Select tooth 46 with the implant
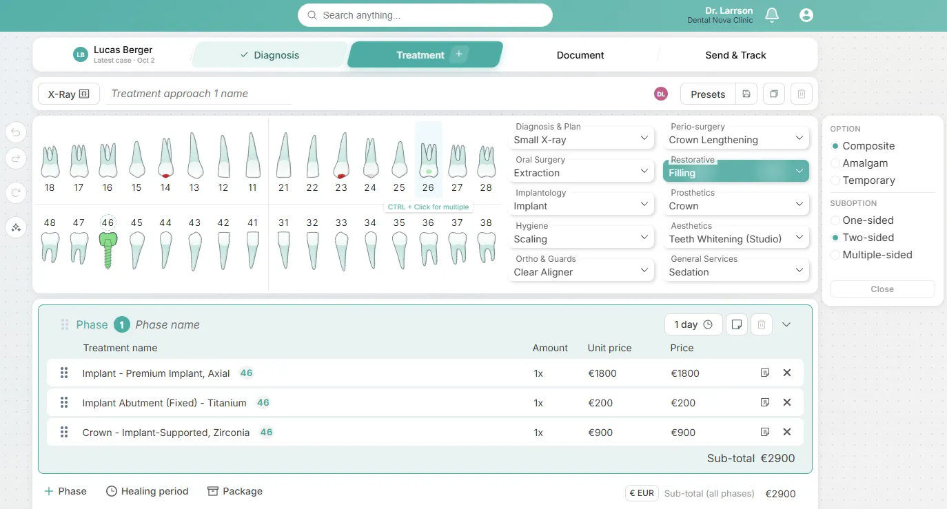Viewport: 947px width, 509px height. [108, 242]
